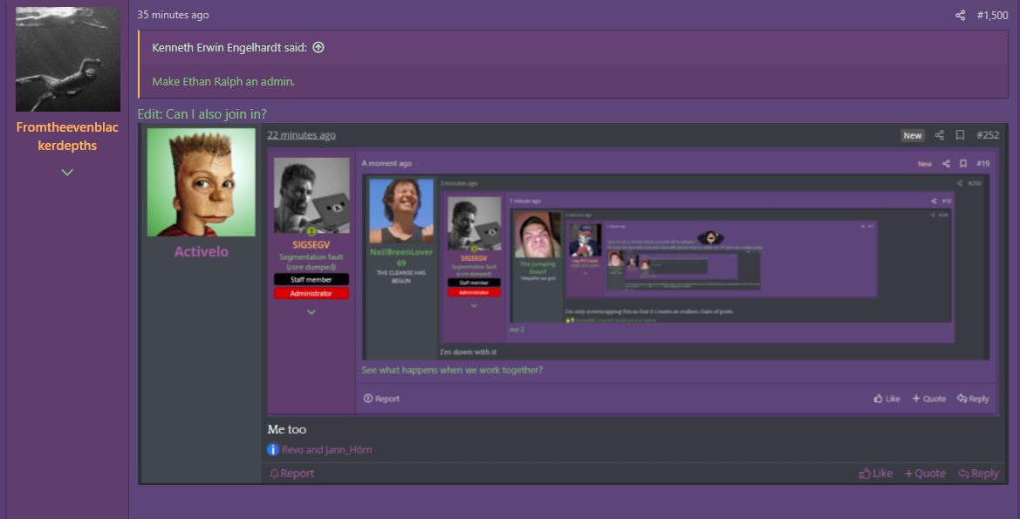Open the #1,500 post number link

[992, 15]
